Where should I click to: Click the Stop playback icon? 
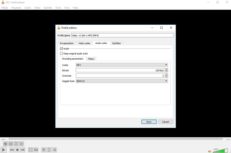tap(17, 150)
